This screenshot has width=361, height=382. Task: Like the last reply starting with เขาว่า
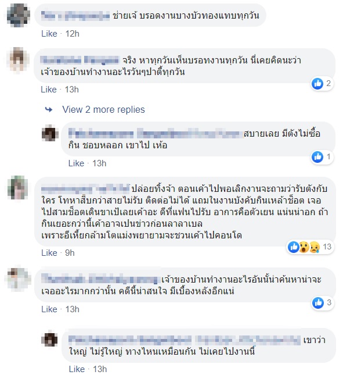click(77, 369)
